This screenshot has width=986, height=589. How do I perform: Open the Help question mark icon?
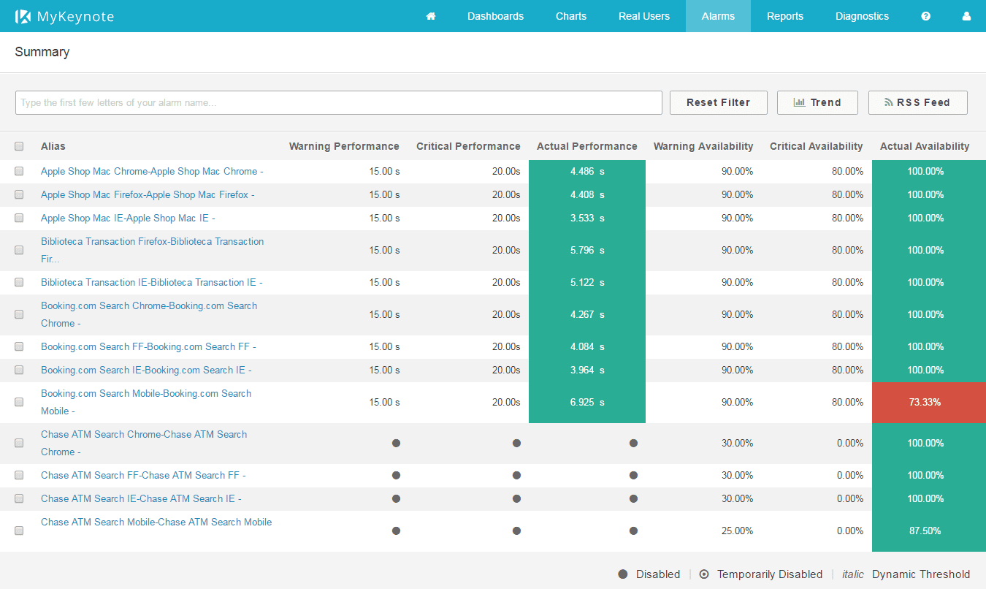click(x=925, y=16)
